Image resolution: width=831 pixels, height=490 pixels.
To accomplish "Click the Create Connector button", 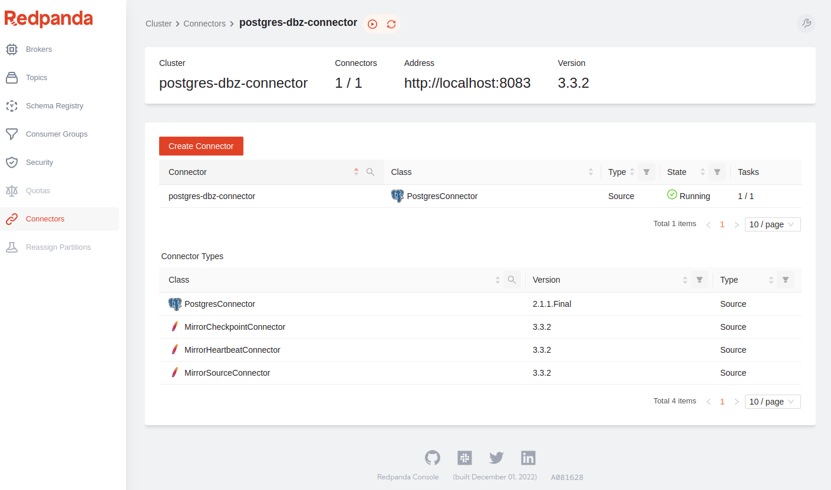I will click(201, 146).
